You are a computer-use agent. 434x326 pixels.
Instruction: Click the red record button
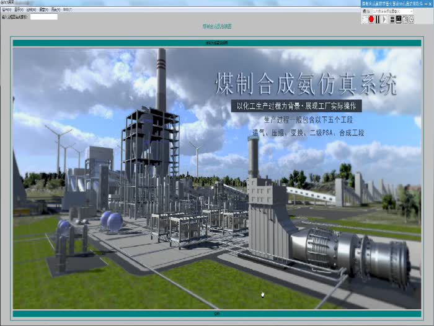pyautogui.click(x=371, y=19)
